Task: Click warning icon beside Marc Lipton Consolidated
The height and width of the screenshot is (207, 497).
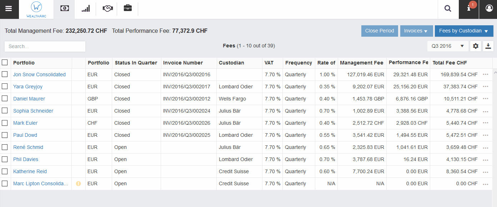Action: point(79,183)
